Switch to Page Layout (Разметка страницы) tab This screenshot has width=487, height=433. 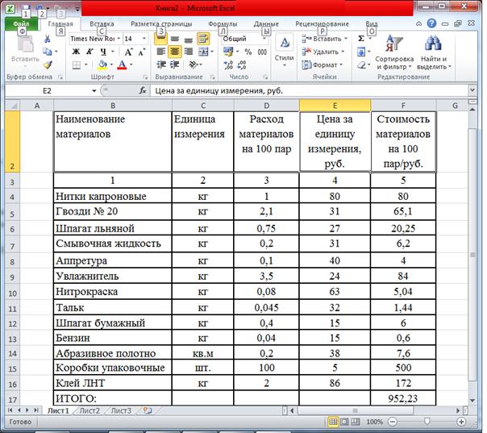click(161, 24)
